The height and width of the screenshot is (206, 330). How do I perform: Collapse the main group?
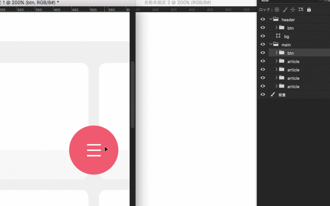point(271,44)
